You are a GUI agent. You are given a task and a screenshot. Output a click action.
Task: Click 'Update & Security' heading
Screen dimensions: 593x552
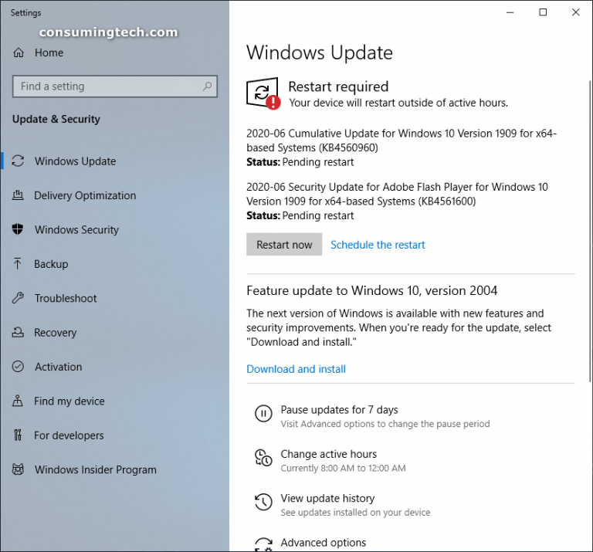click(x=56, y=119)
